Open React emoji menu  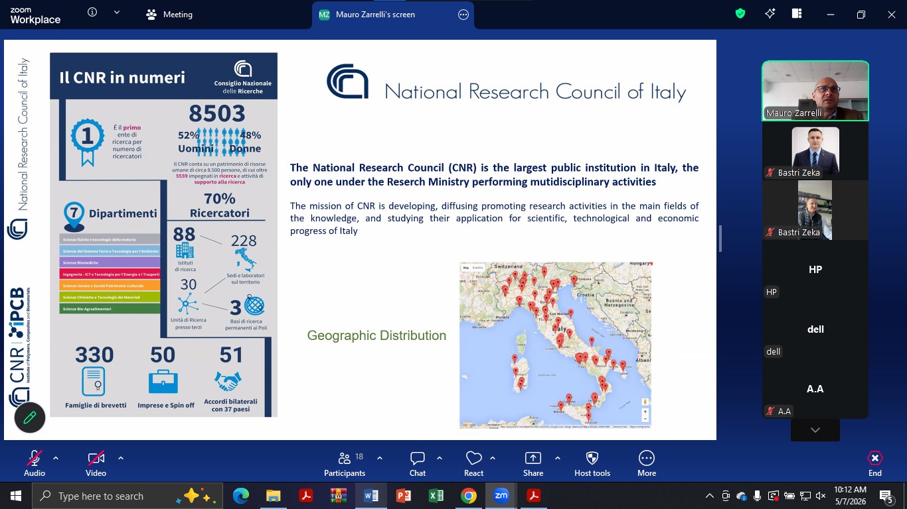tap(473, 463)
